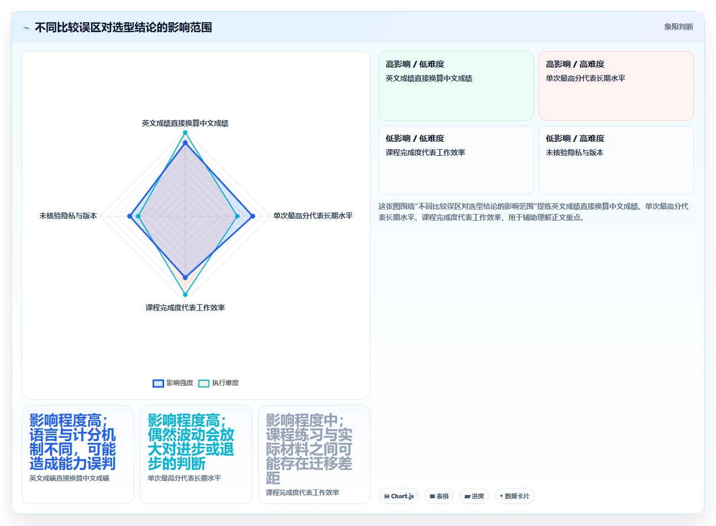Click radar axis label 单次最高分代表长期水平
This screenshot has height=526, width=716.
pos(313,216)
